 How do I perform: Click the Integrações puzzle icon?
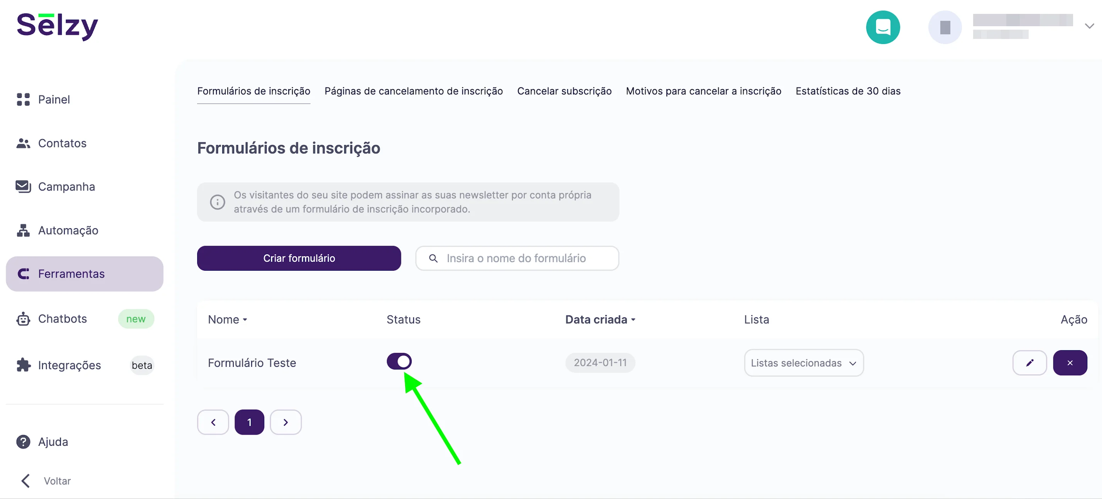coord(23,365)
